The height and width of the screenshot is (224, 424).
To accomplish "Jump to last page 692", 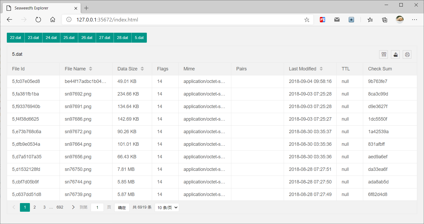I will point(60,207).
